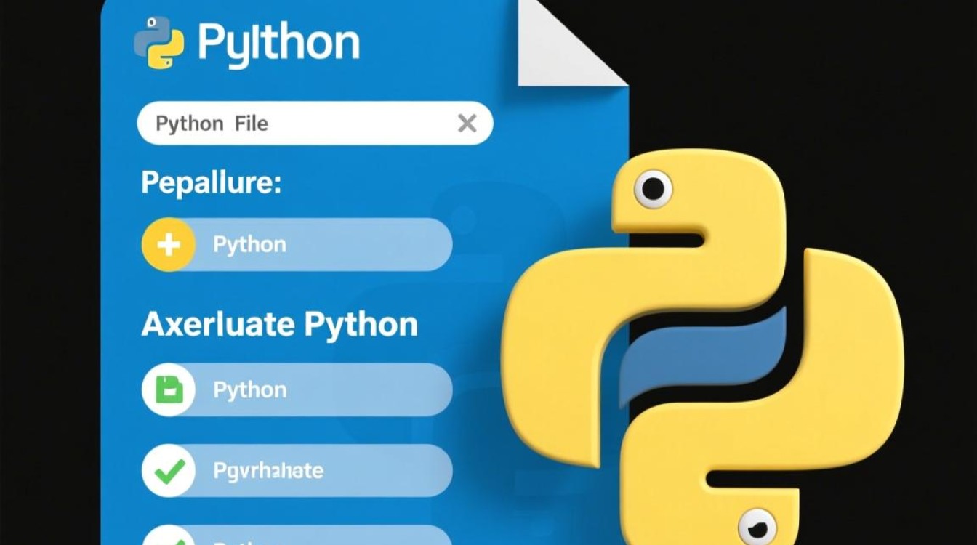This screenshot has width=977, height=545.
Task: Click the green file icon
Action: coord(168,389)
